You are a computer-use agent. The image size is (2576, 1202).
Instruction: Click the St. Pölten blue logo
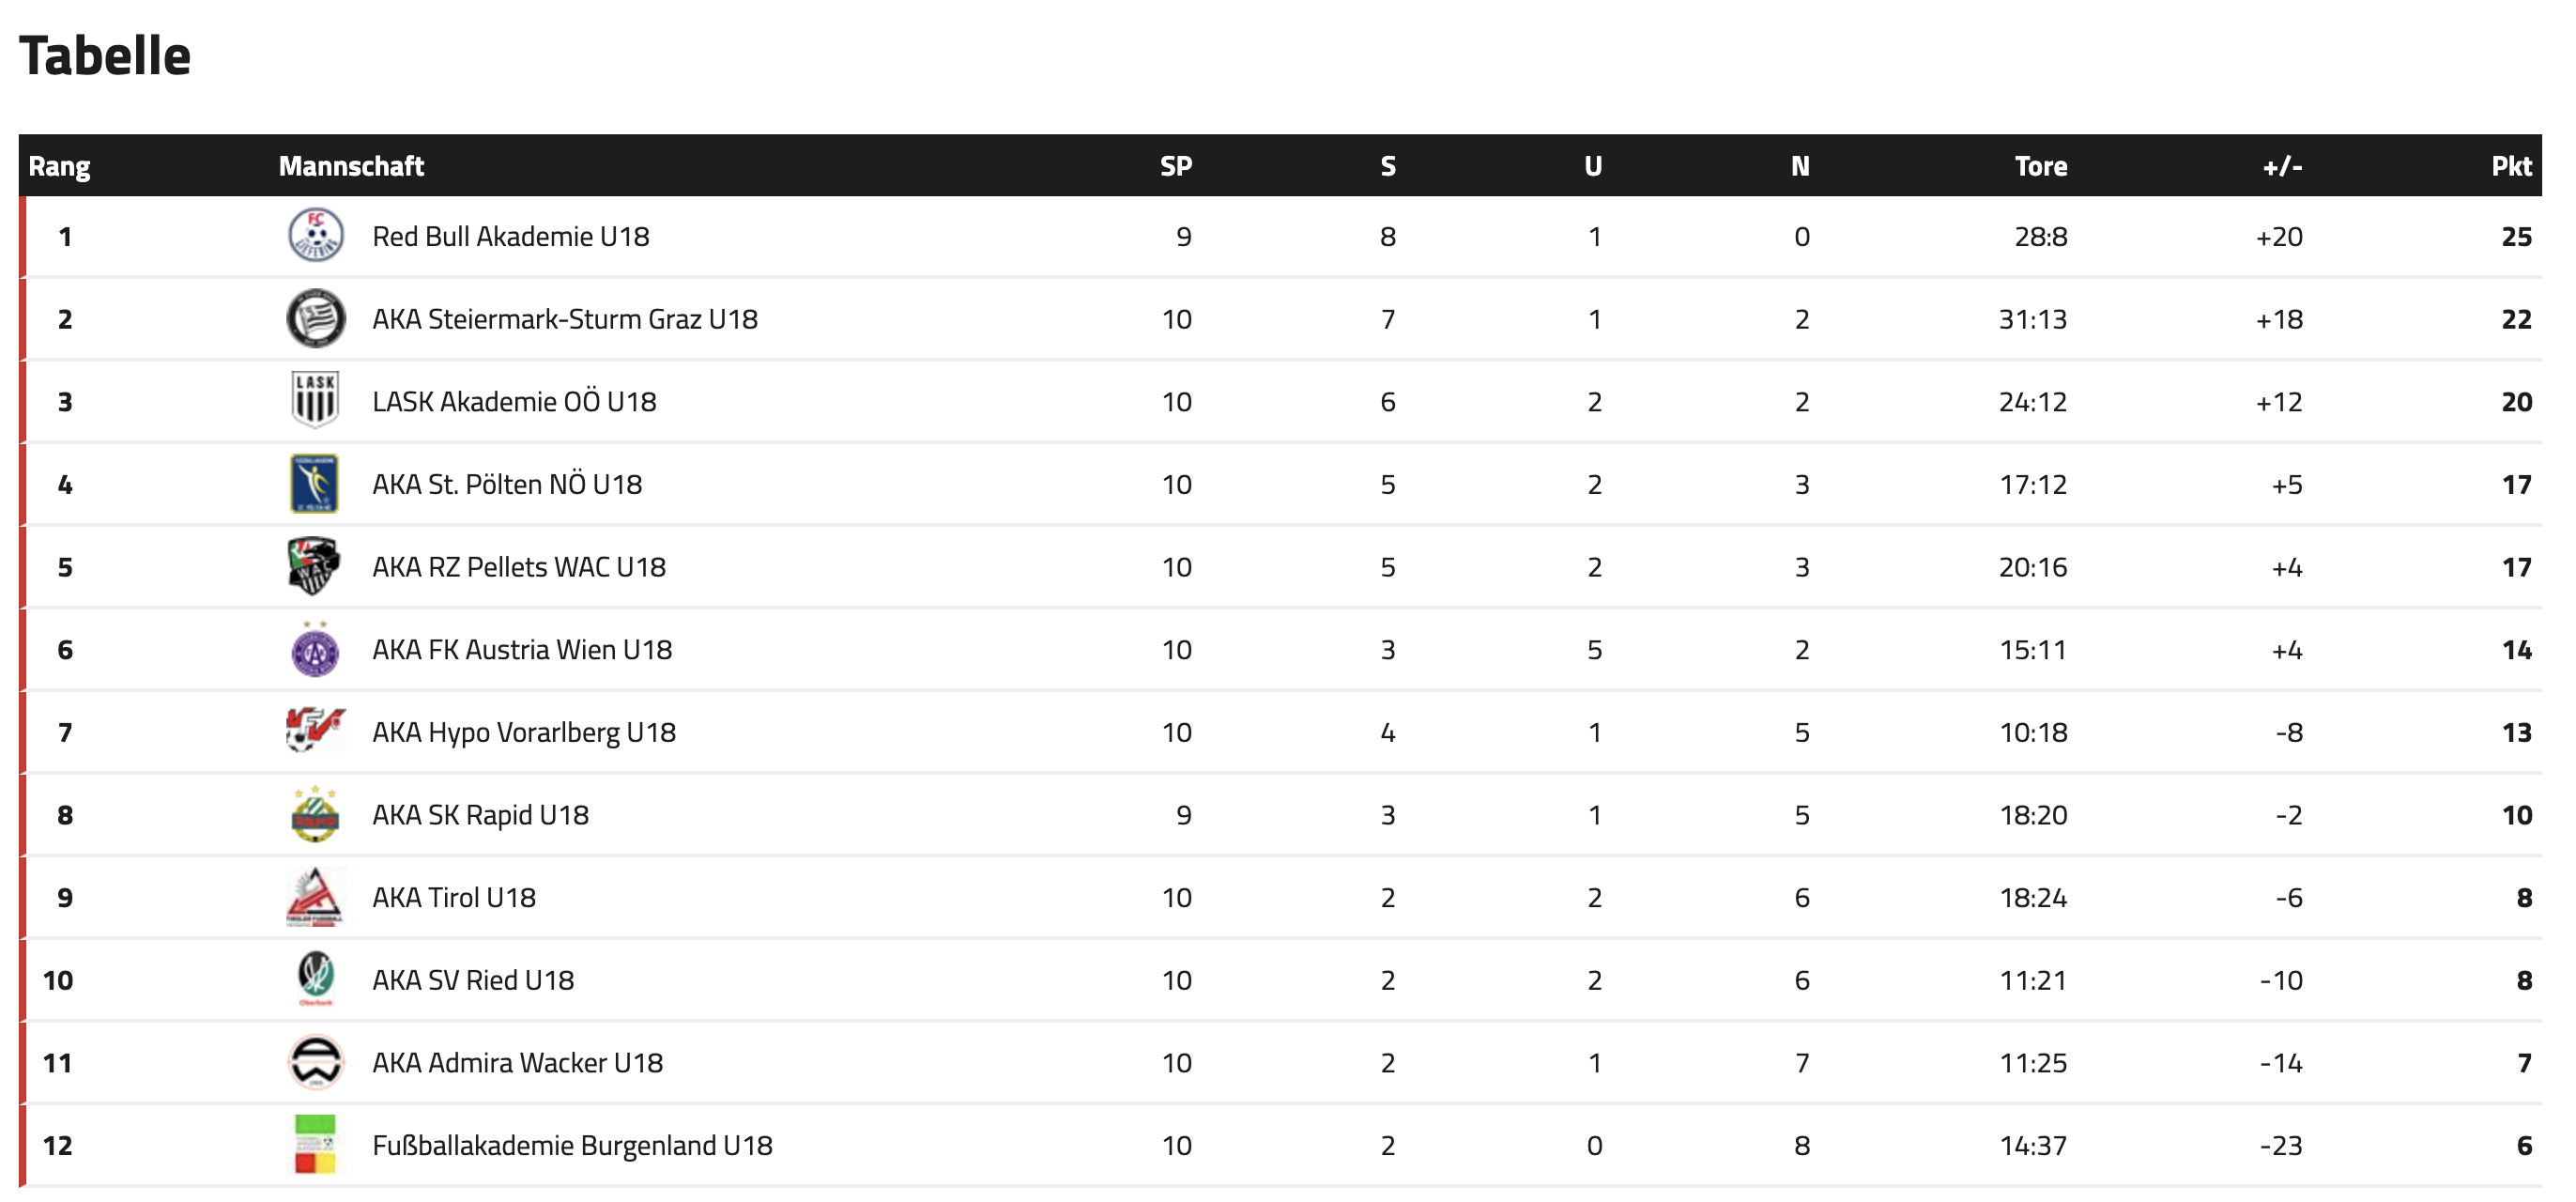tap(315, 484)
